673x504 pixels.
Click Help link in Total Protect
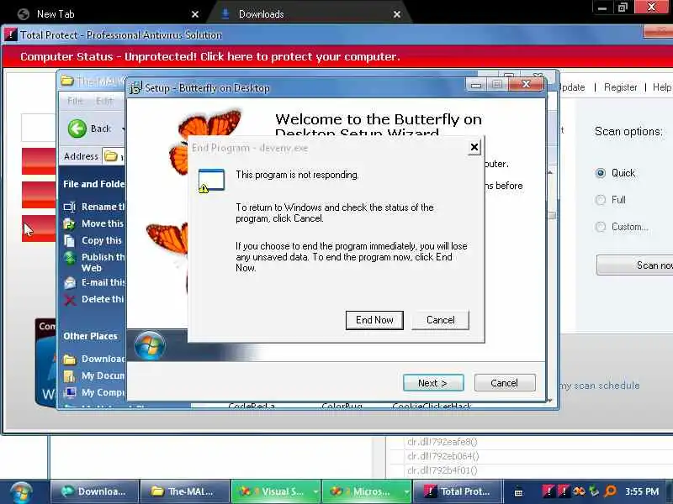[662, 87]
